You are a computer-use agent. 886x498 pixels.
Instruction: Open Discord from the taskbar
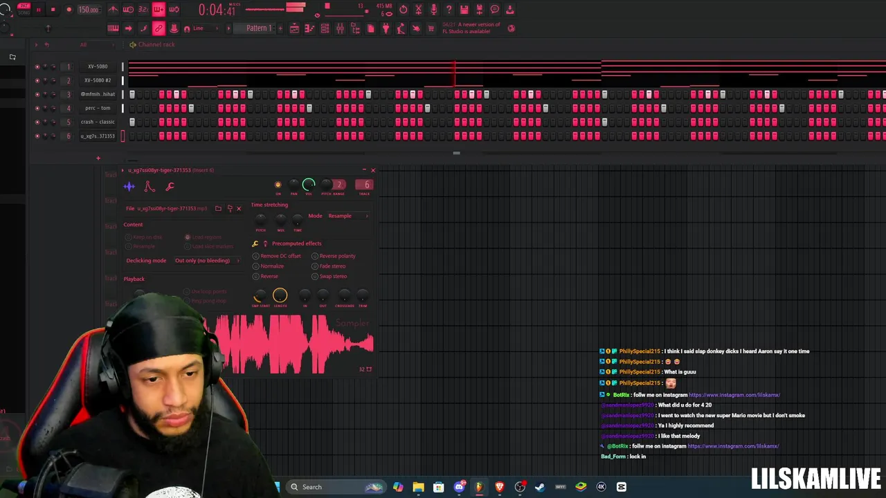[x=459, y=487]
